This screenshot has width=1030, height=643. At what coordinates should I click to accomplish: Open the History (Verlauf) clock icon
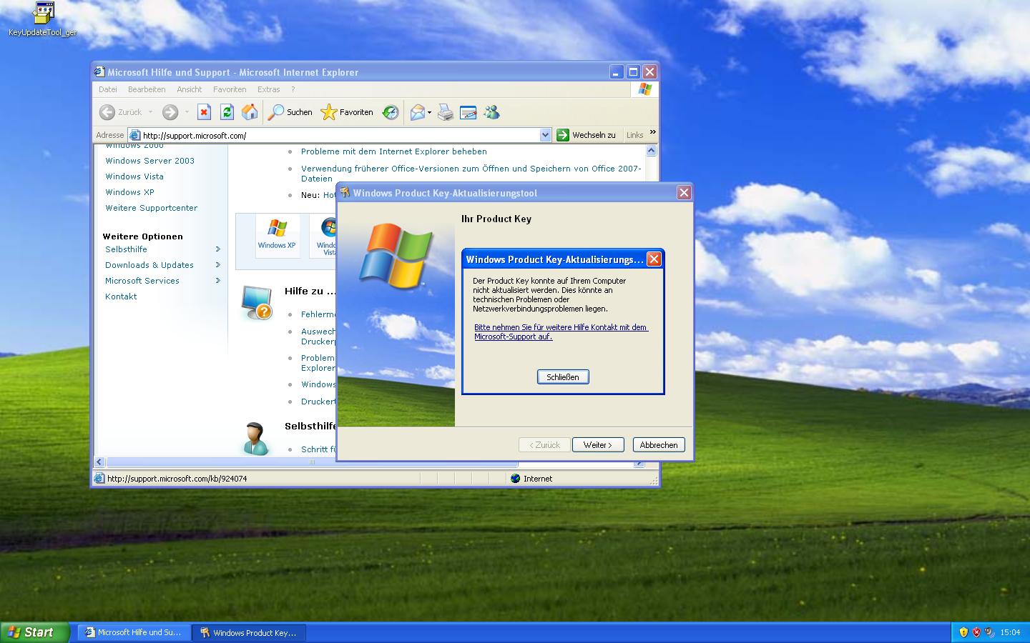[391, 112]
